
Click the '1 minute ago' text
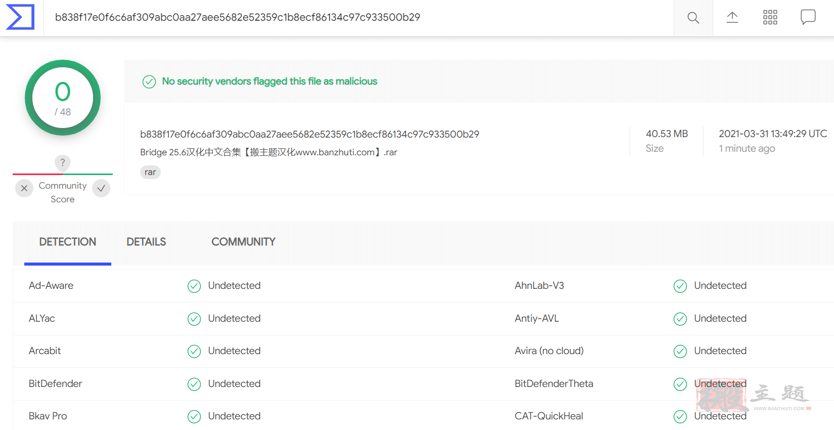747,148
